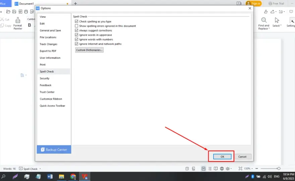Open the Find and Replace tool

[x=264, y=23]
